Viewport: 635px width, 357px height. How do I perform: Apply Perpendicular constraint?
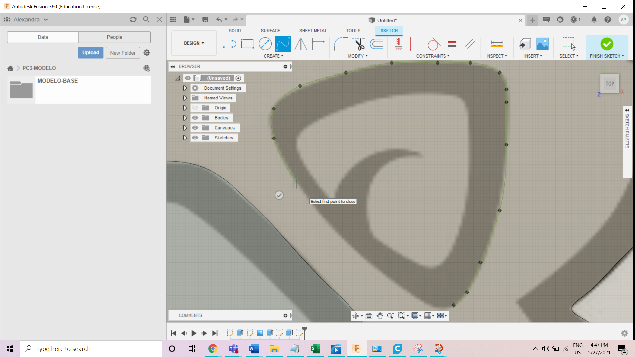416,44
